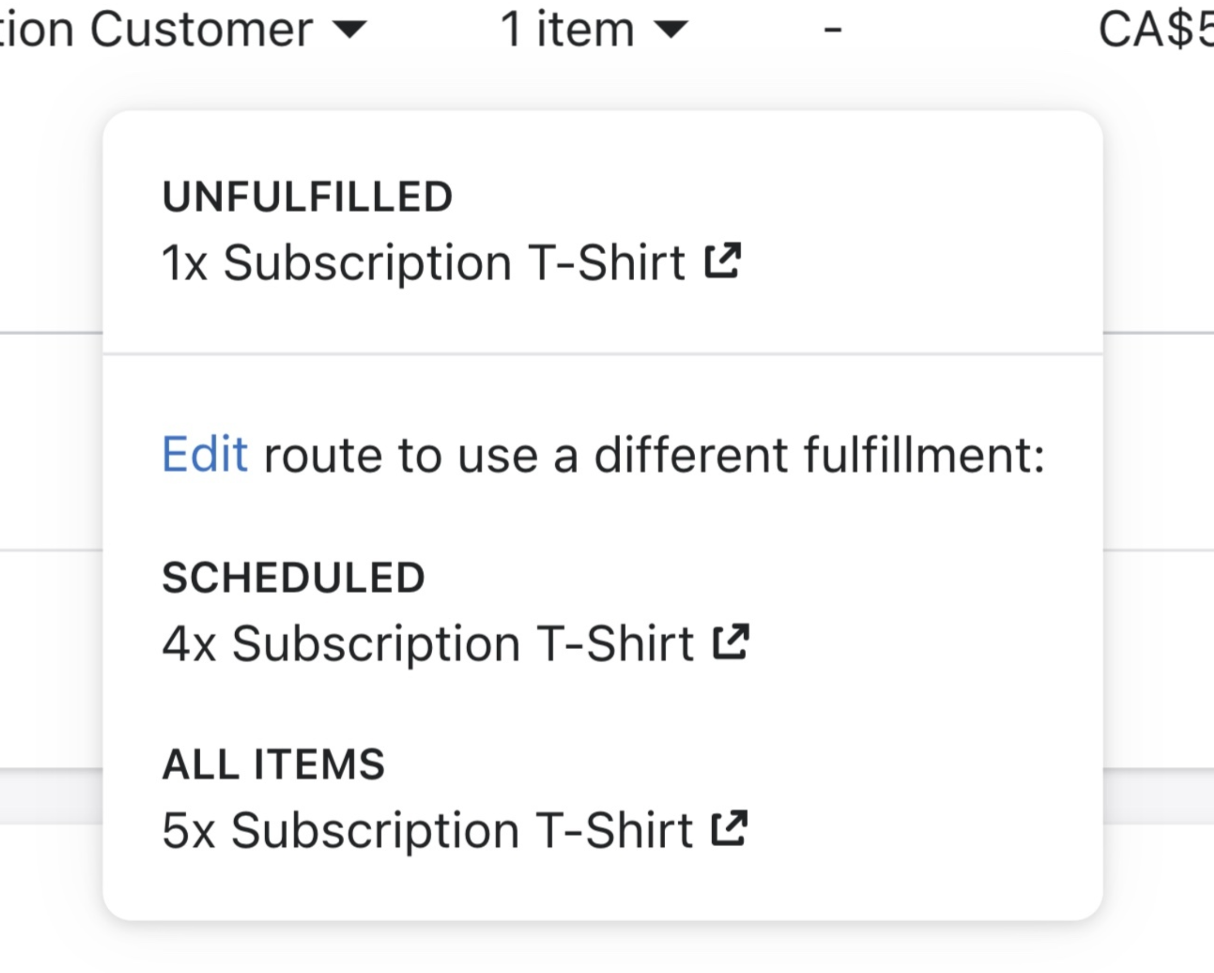Open external link icon beside 5x Subscription T-Shirt
1214x973 pixels.
729,828
